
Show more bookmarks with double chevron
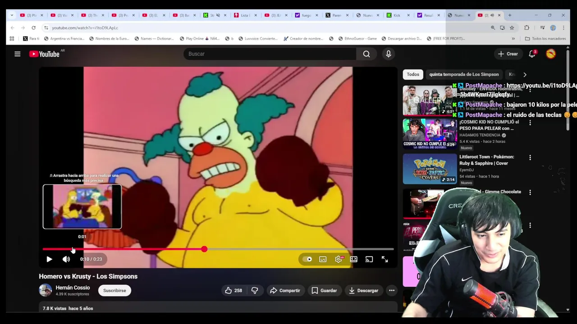click(x=513, y=39)
